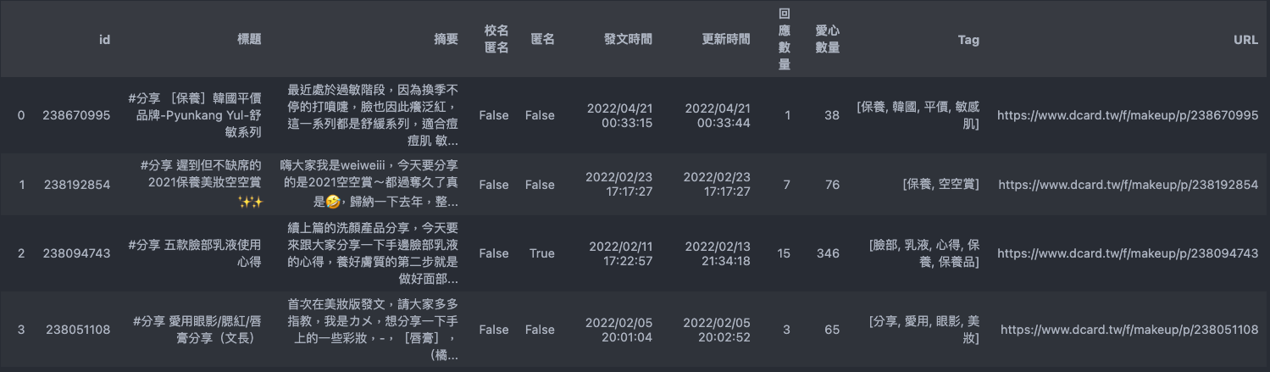The height and width of the screenshot is (372, 1270).
Task: Click the 愛心數量 column header
Action: (x=827, y=39)
